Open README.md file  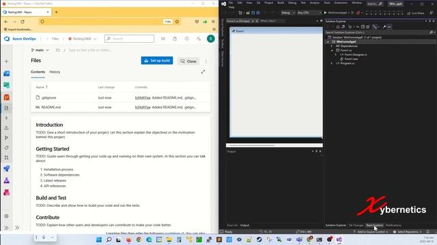[51, 108]
